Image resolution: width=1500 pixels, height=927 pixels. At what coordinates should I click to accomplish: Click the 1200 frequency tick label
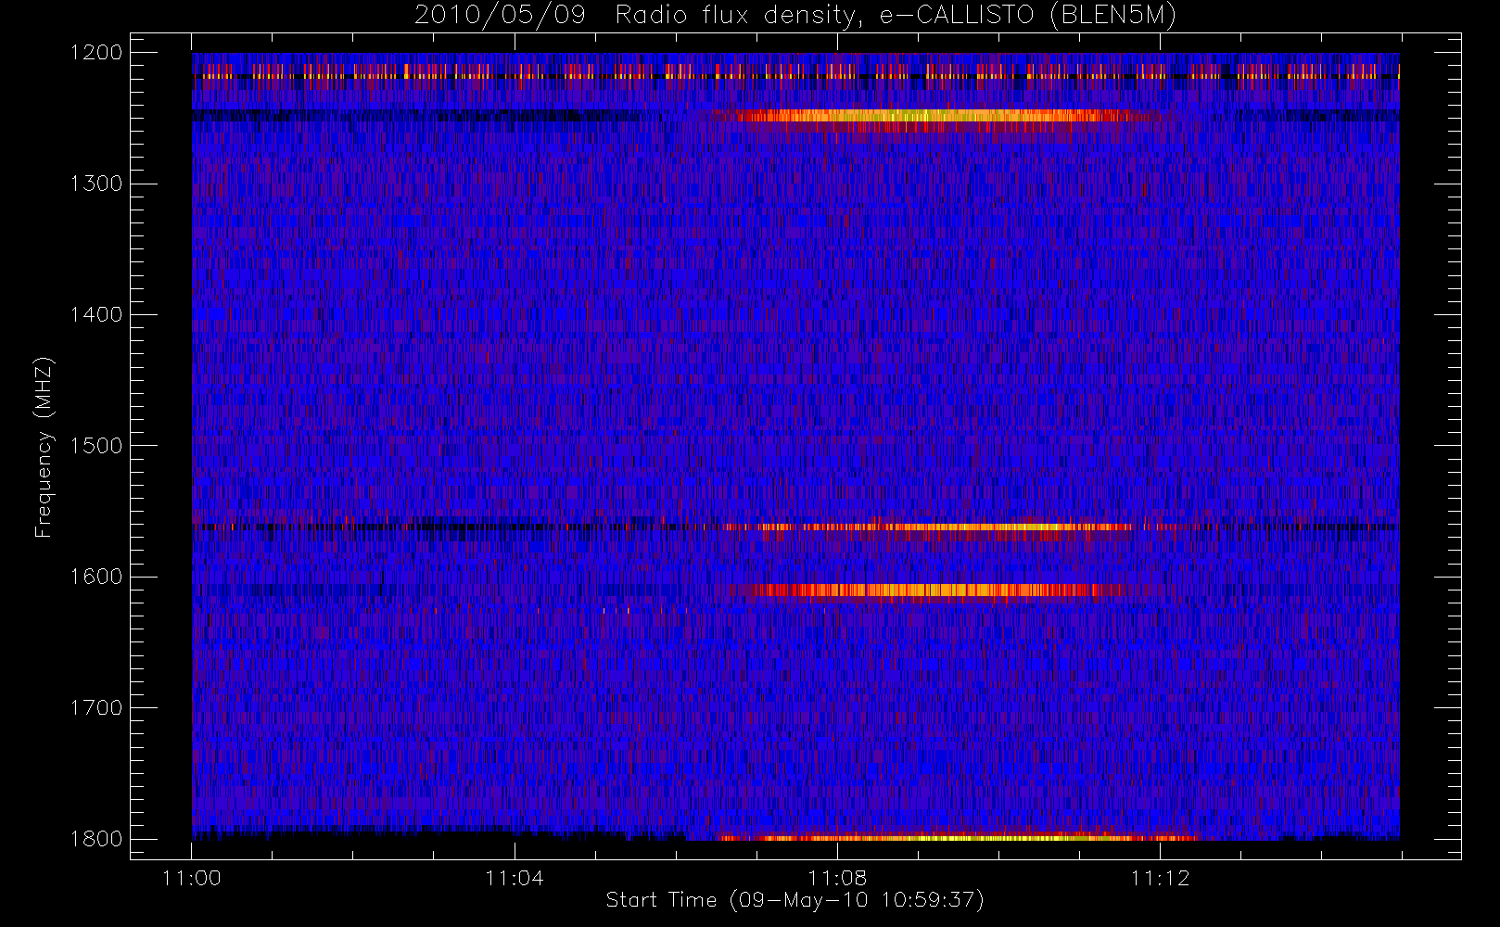coord(96,52)
